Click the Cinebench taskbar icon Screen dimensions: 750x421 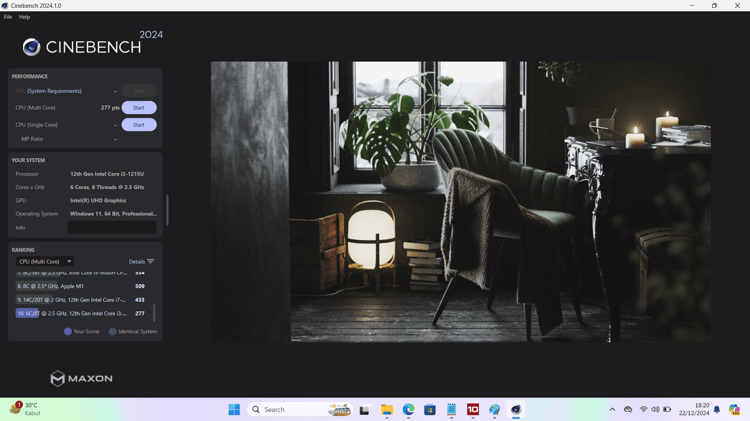point(516,410)
